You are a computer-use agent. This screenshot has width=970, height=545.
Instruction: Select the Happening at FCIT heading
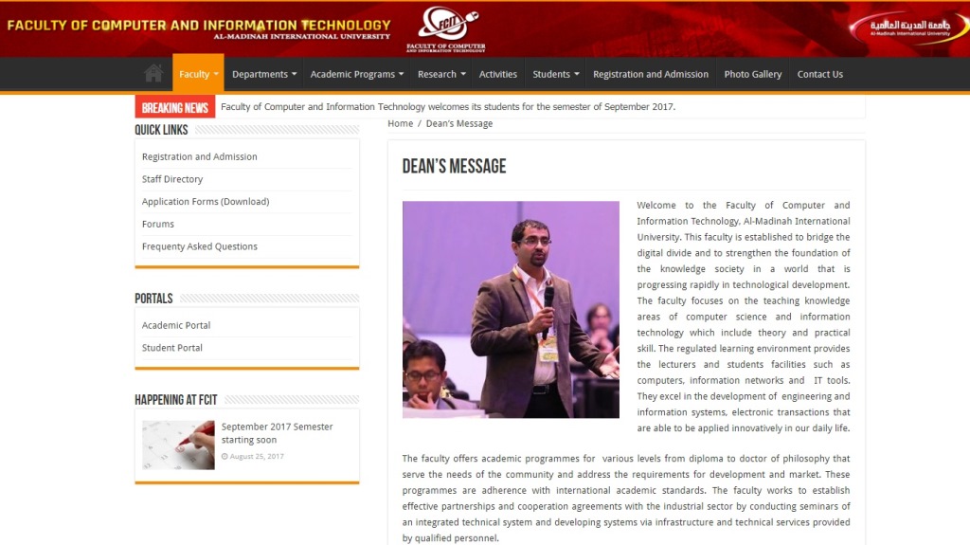click(x=175, y=400)
